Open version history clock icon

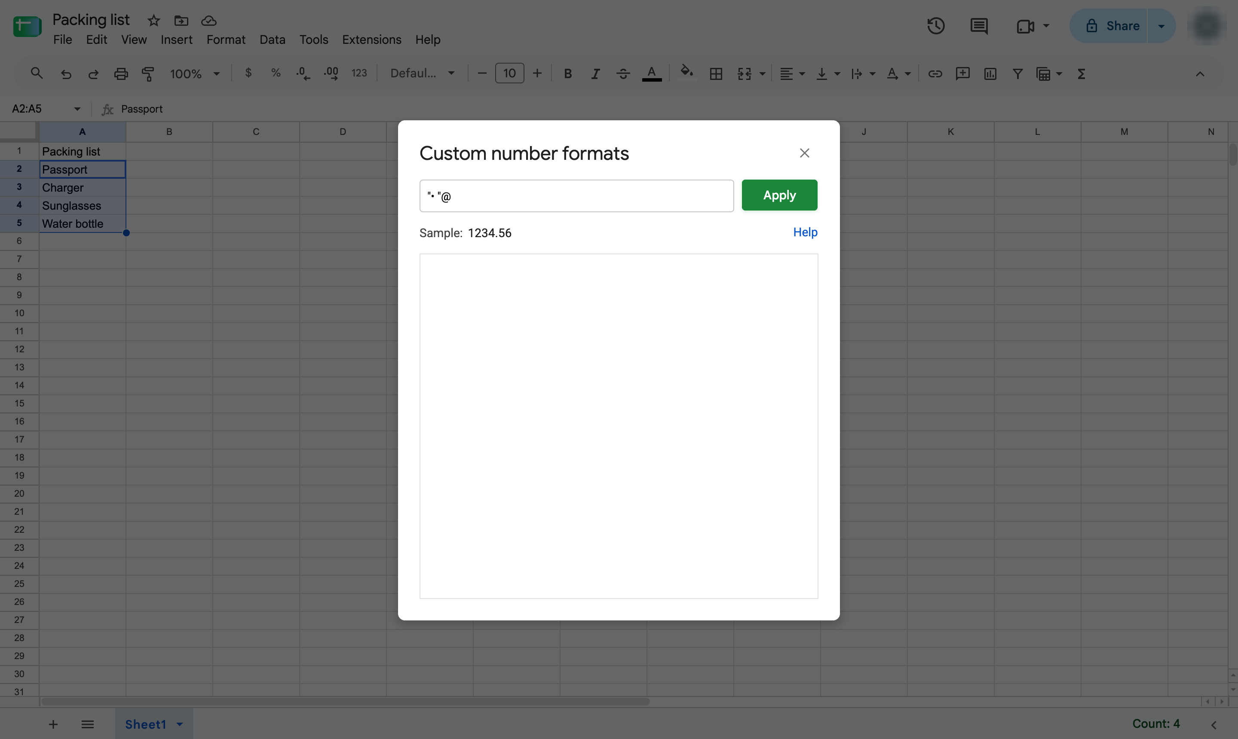tap(936, 25)
